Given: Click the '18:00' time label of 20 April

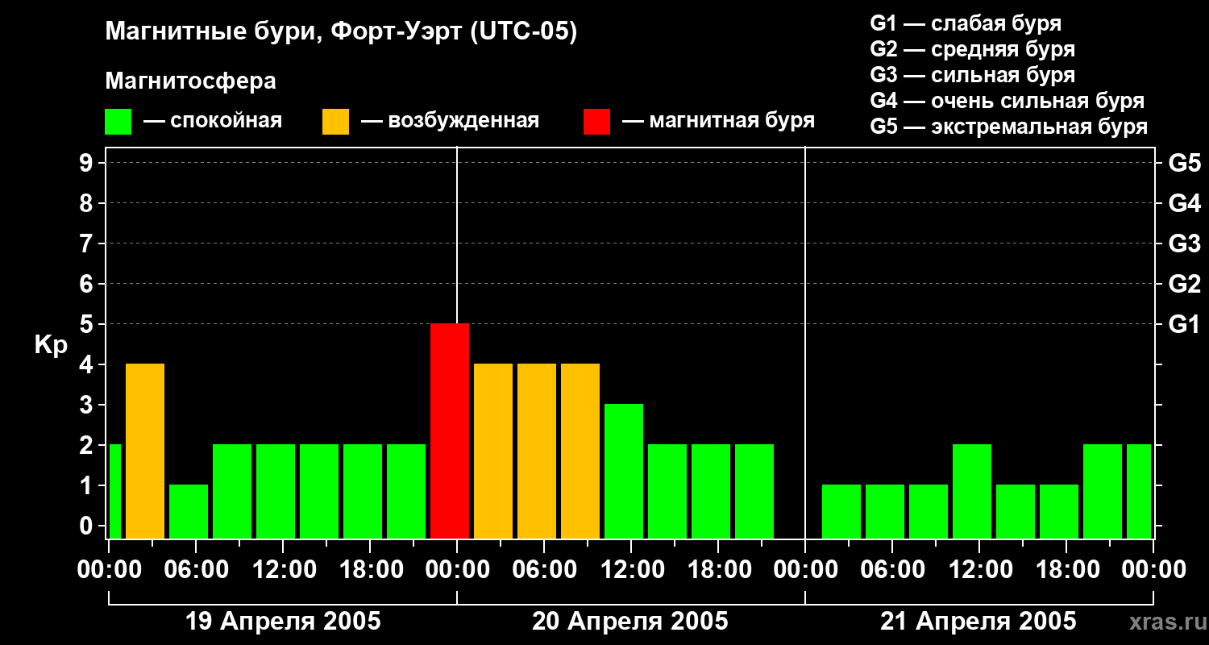Looking at the screenshot, I should tap(718, 570).
